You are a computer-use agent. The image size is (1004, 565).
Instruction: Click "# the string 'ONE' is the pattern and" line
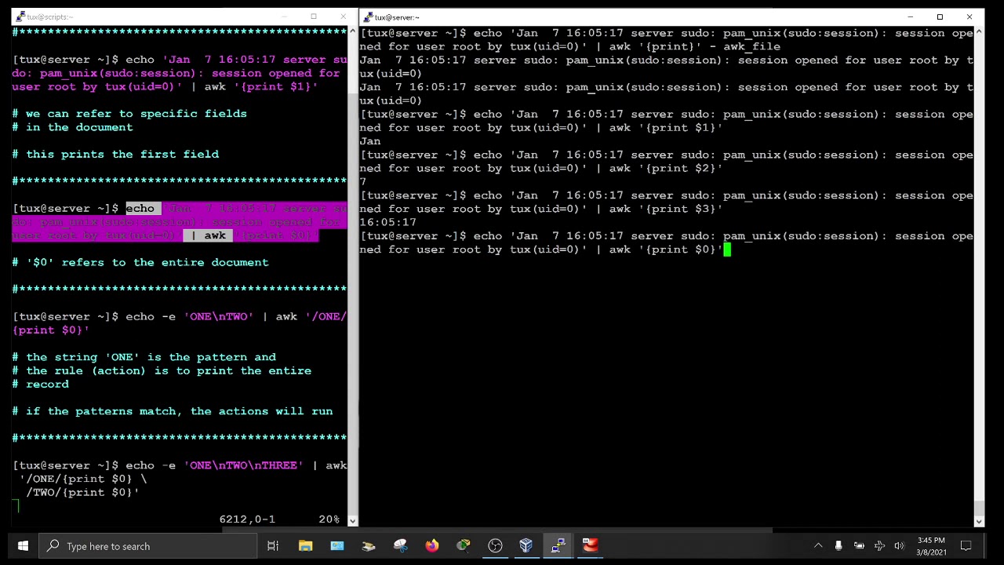pos(144,357)
